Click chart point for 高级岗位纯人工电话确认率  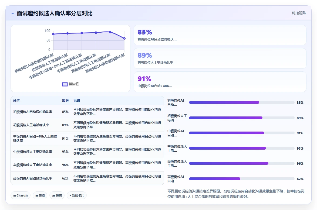[x=110, y=32]
